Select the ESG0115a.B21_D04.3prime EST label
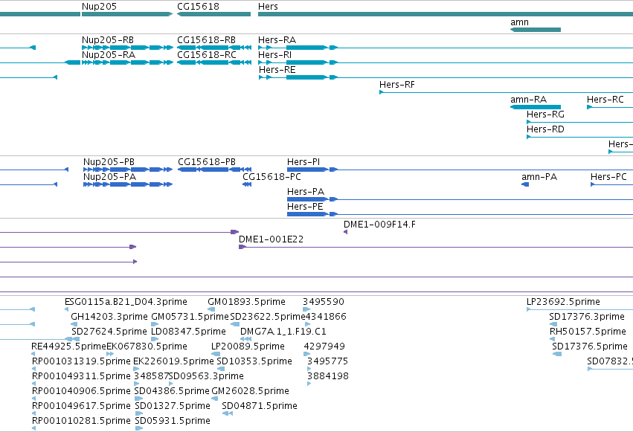 tap(126, 302)
